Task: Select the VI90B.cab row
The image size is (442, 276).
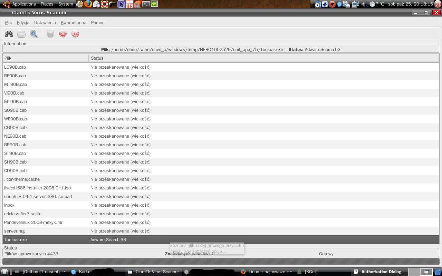Action: pyautogui.click(x=221, y=93)
